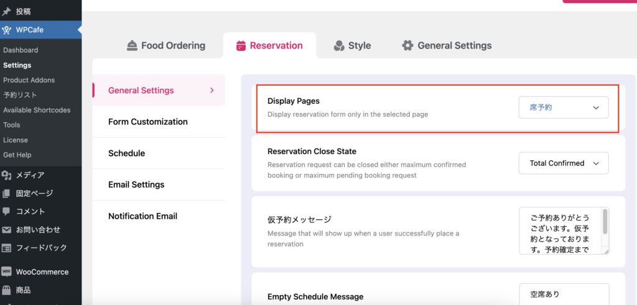Image resolution: width=637 pixels, height=305 pixels.
Task: Switch to the Style tab
Action: (x=352, y=45)
